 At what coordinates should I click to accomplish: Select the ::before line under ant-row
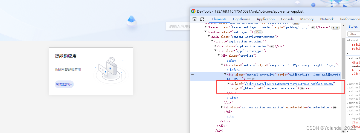pos(233,70)
